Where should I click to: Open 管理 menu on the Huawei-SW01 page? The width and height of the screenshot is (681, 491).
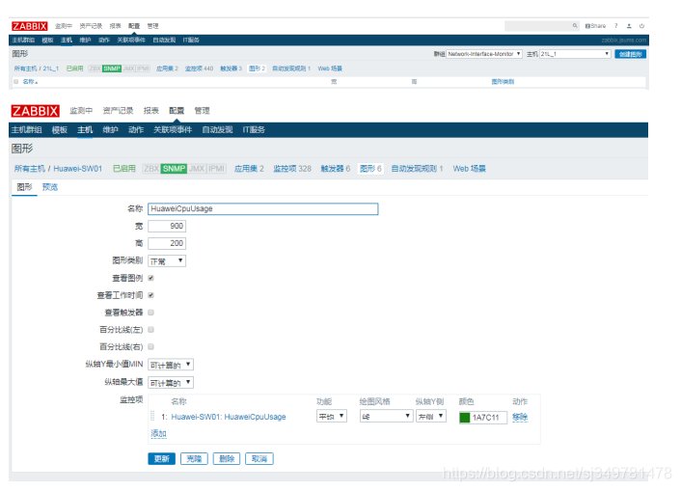point(202,111)
